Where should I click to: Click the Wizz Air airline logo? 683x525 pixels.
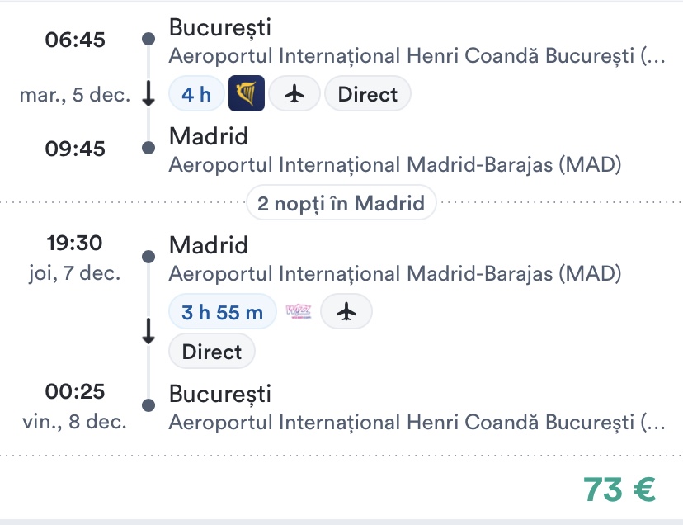(x=297, y=311)
